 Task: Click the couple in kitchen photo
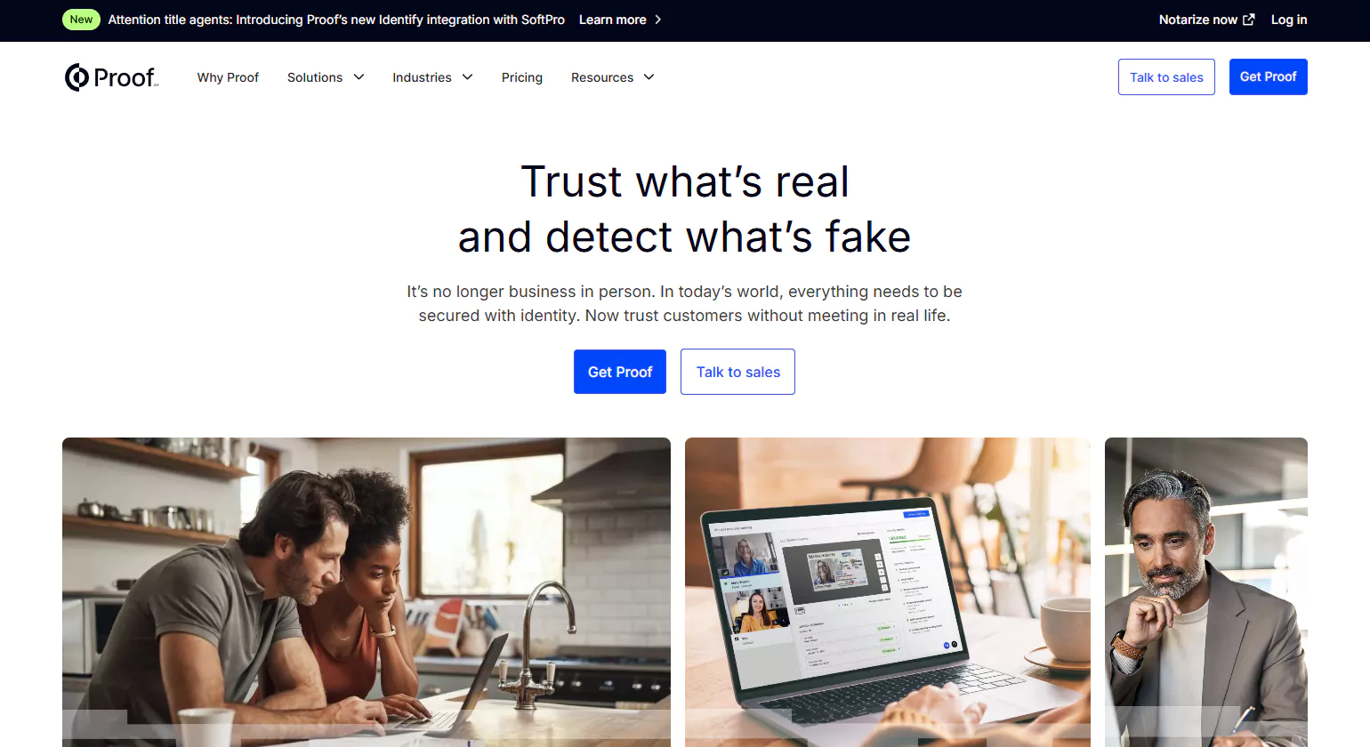point(367,592)
